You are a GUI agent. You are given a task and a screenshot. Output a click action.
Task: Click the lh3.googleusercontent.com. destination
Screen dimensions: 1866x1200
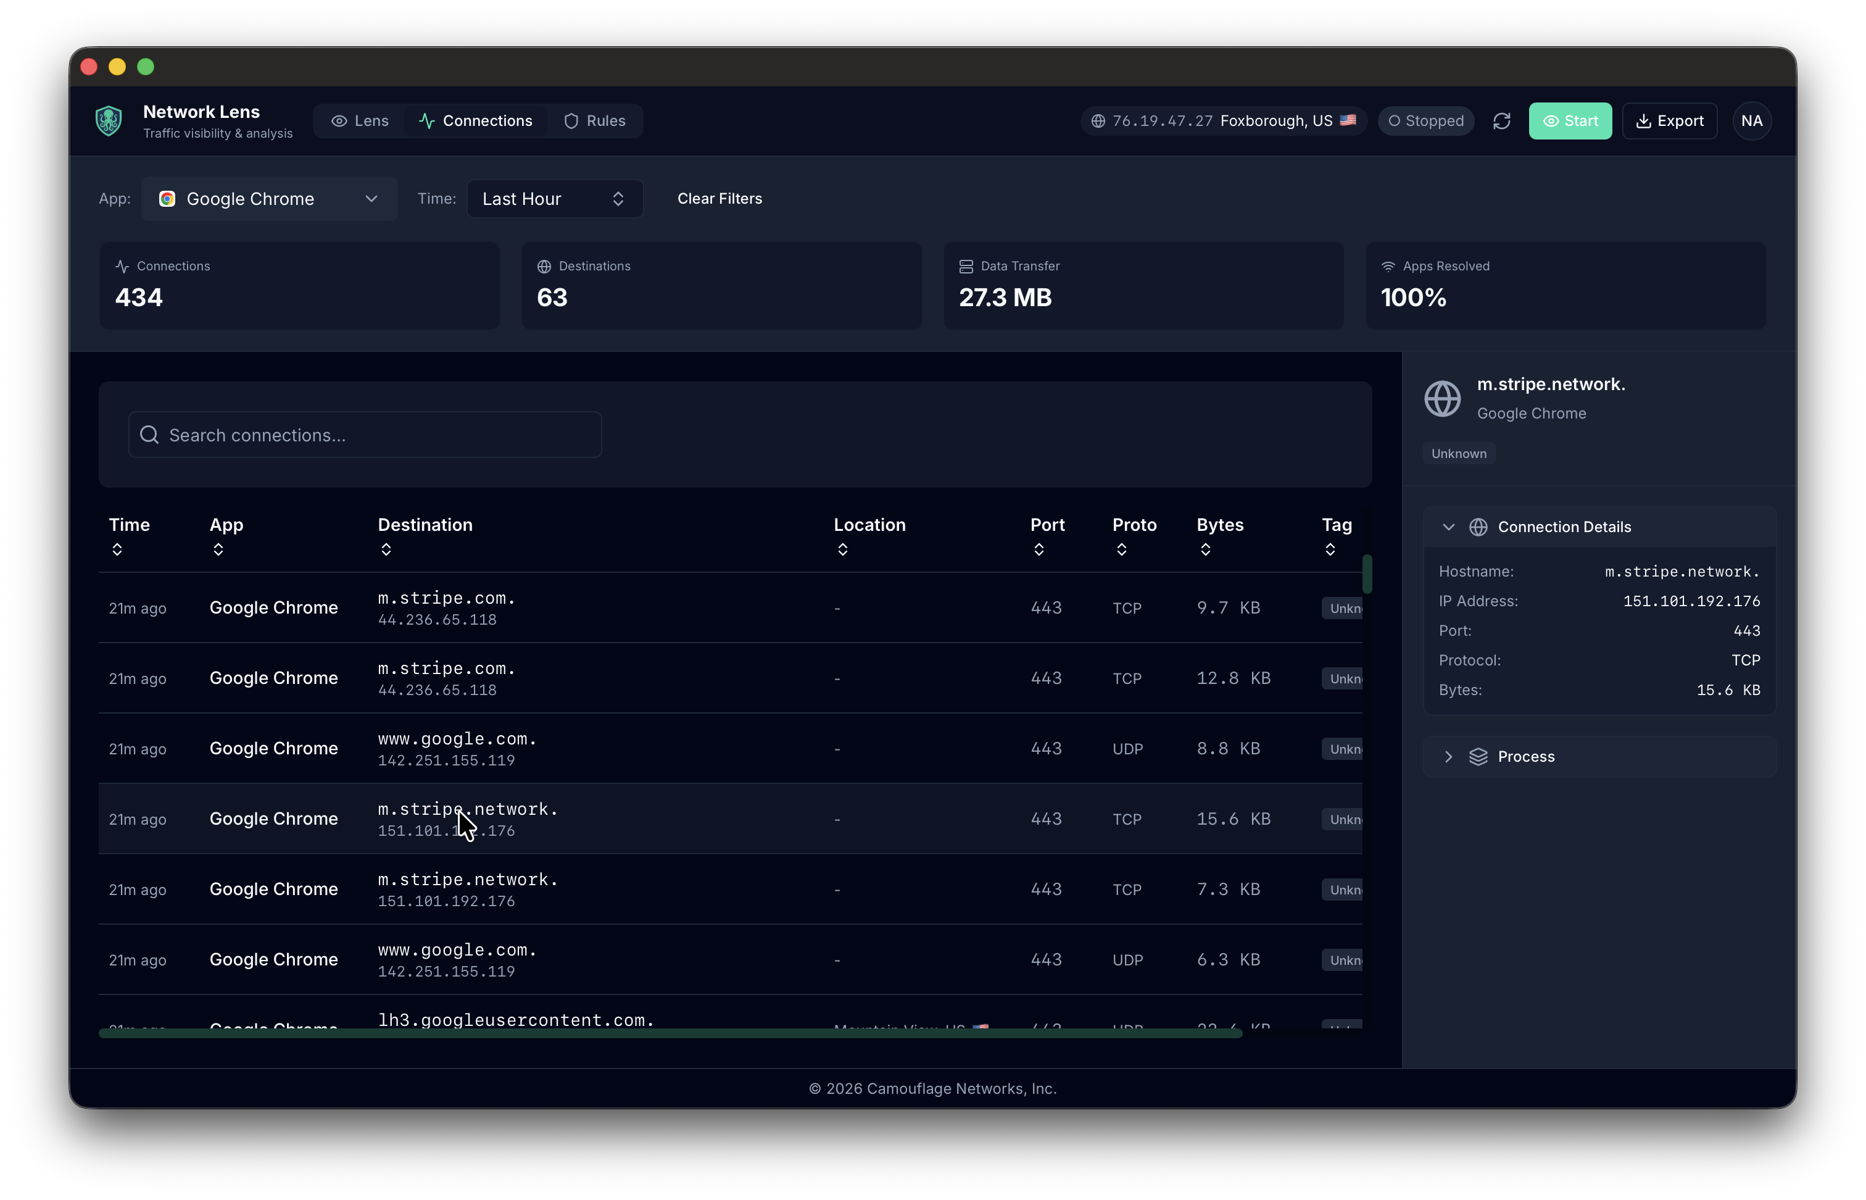pos(516,1020)
